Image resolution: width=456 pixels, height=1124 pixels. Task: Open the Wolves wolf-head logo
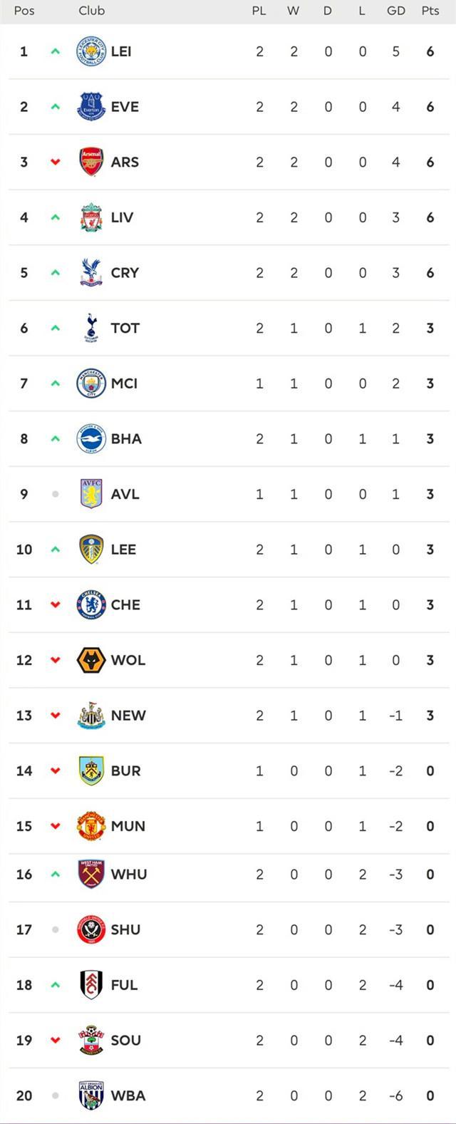[91, 660]
